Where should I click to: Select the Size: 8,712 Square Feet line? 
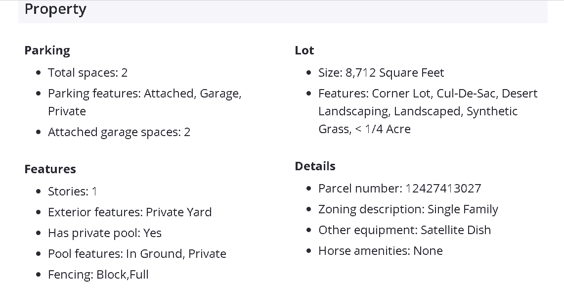click(381, 73)
